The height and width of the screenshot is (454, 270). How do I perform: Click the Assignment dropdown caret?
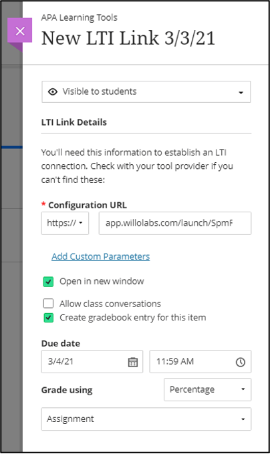pyautogui.click(x=243, y=419)
